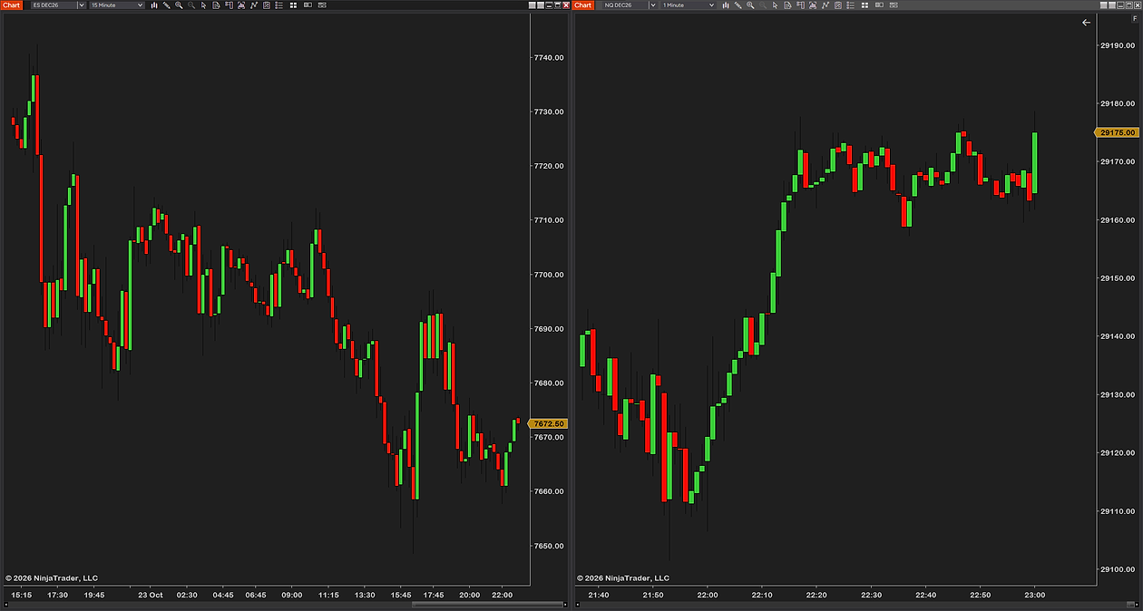
Task: Click zoom in magnifier on NQ DEC26 chart
Action: tap(750, 5)
